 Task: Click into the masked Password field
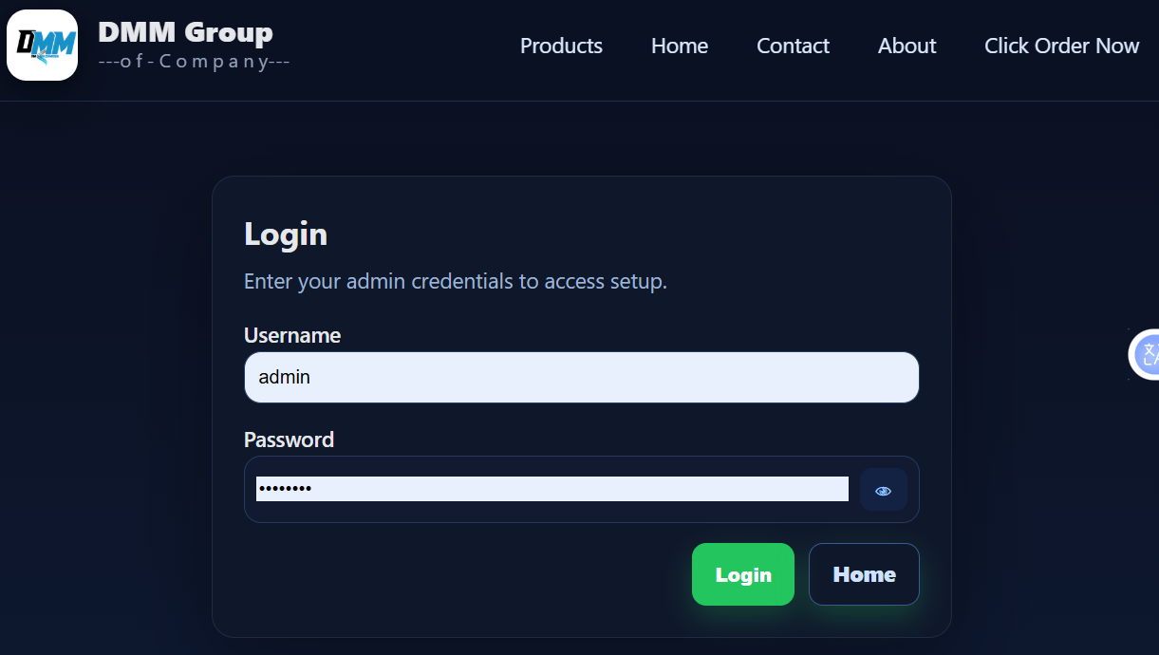coord(551,489)
